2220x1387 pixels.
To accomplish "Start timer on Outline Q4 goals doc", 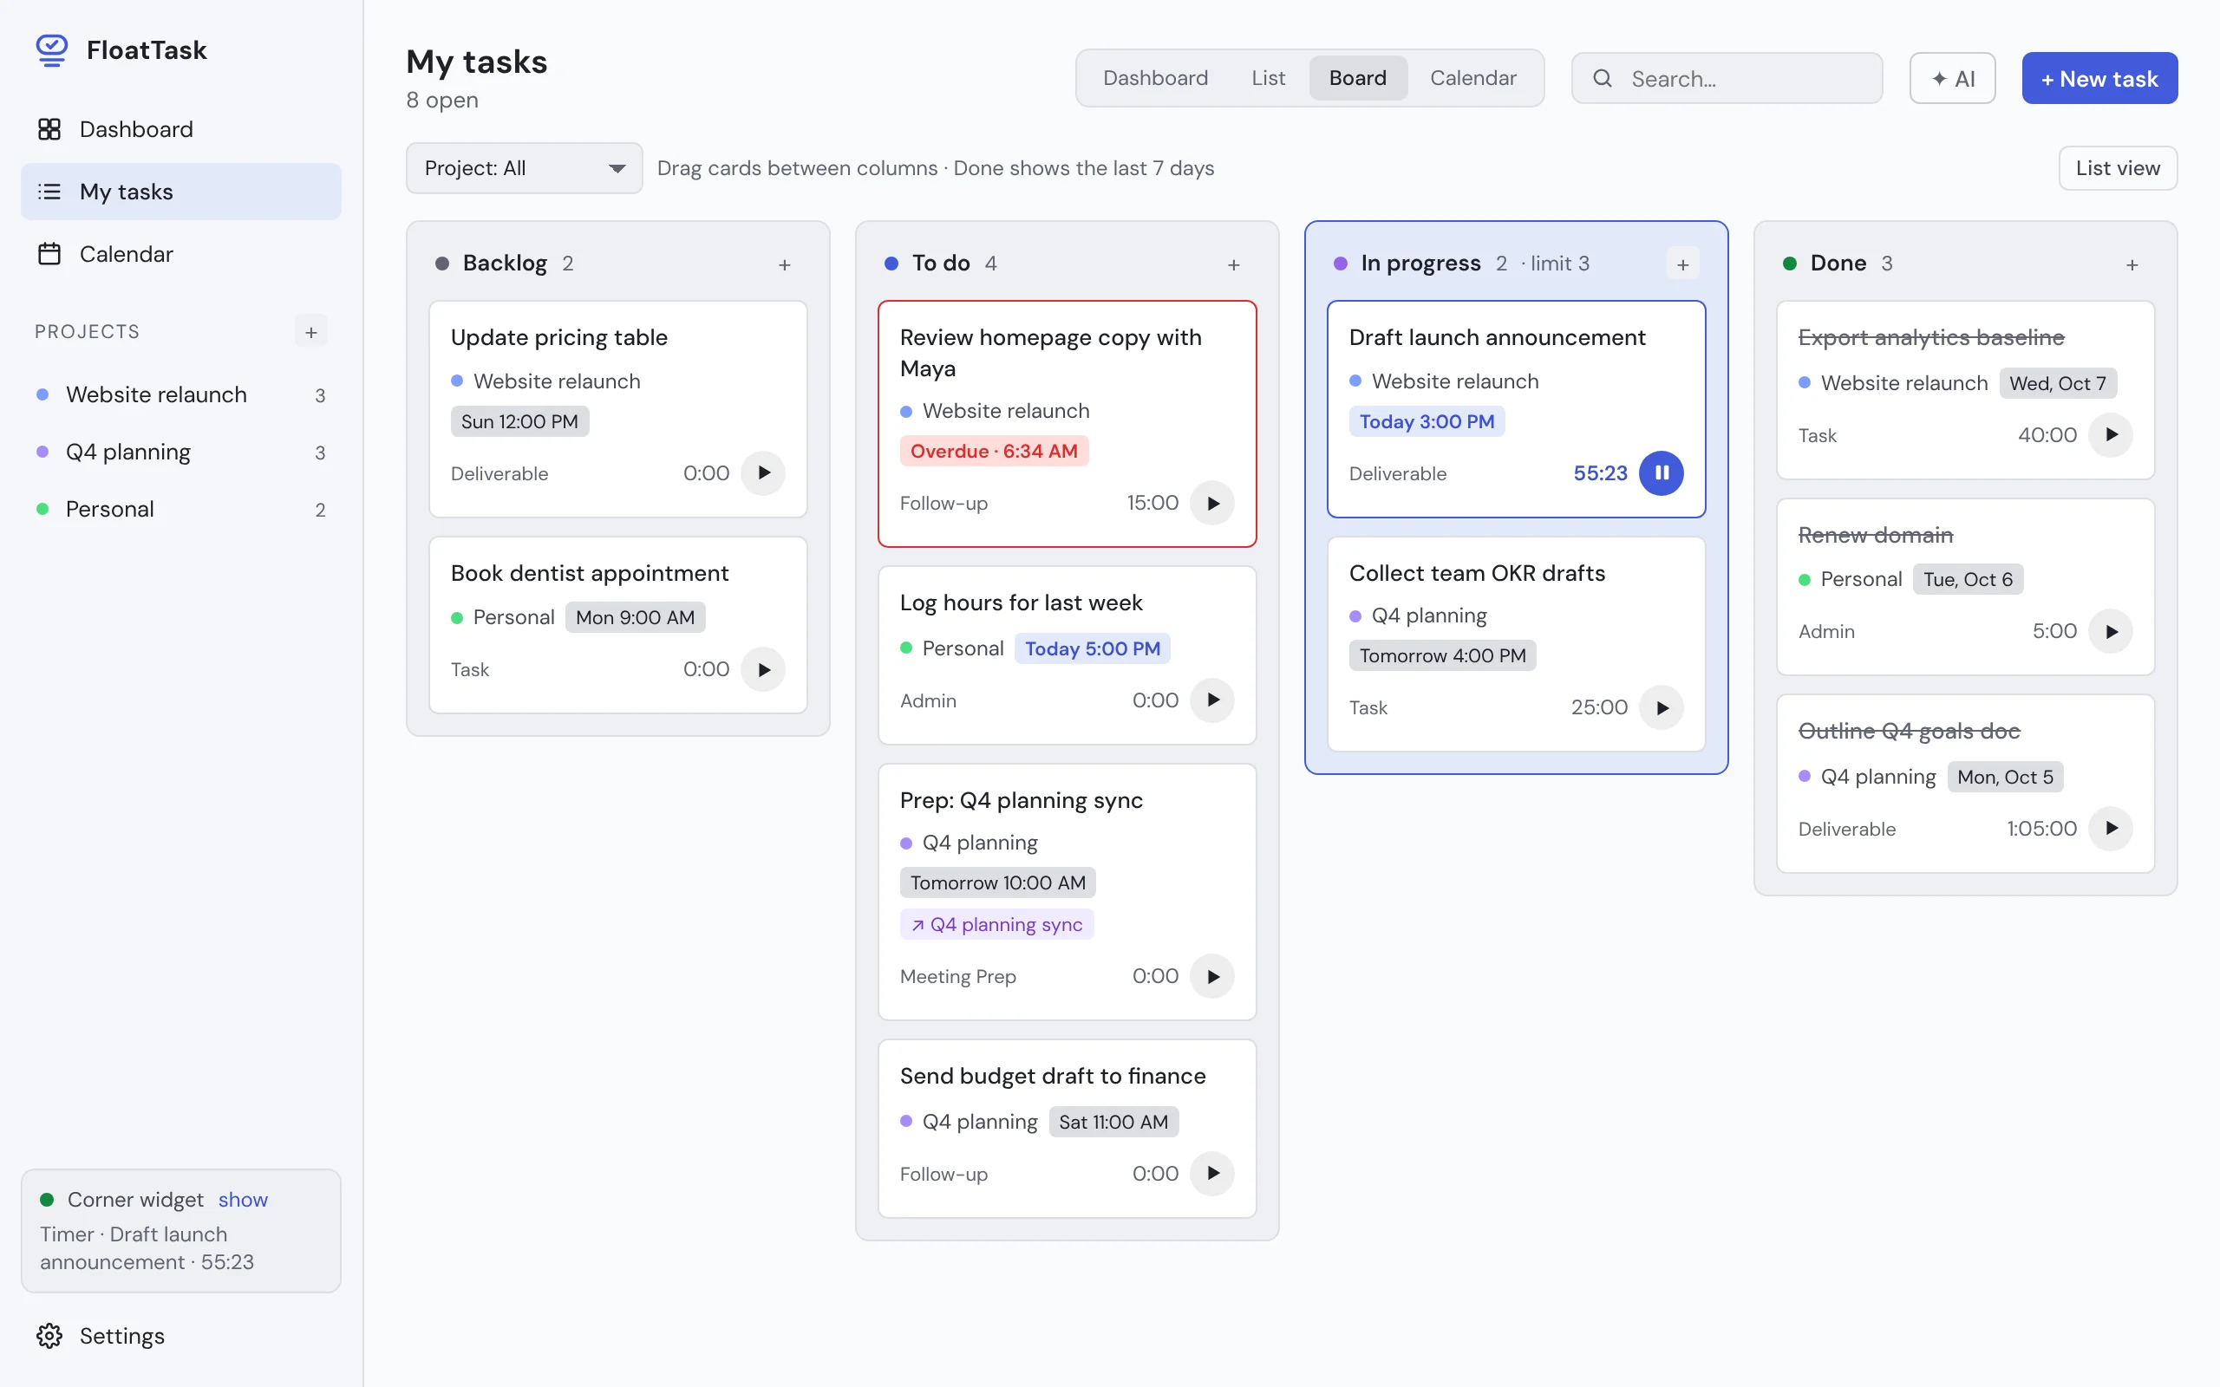I will [x=2111, y=829].
